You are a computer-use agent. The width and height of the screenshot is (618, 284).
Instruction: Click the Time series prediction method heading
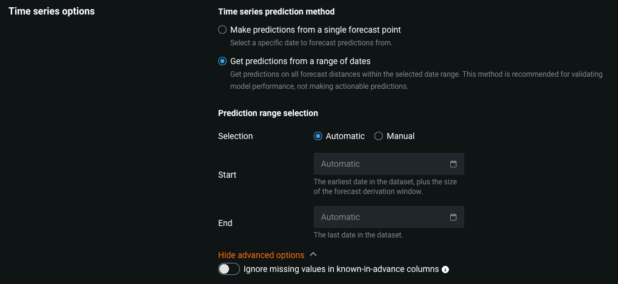tap(276, 11)
